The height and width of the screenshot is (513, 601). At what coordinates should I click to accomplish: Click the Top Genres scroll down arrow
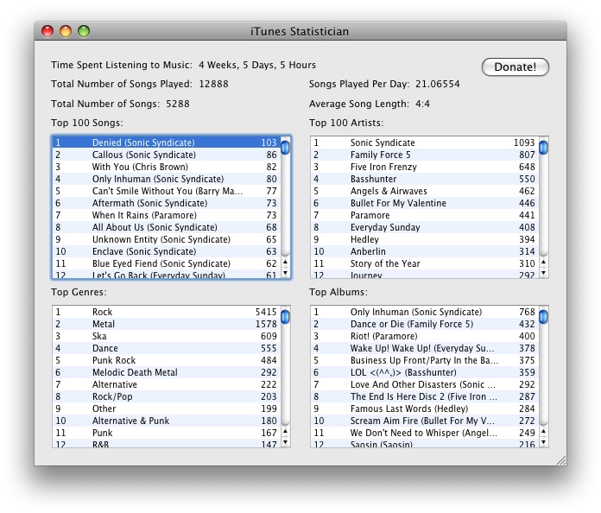click(x=285, y=442)
